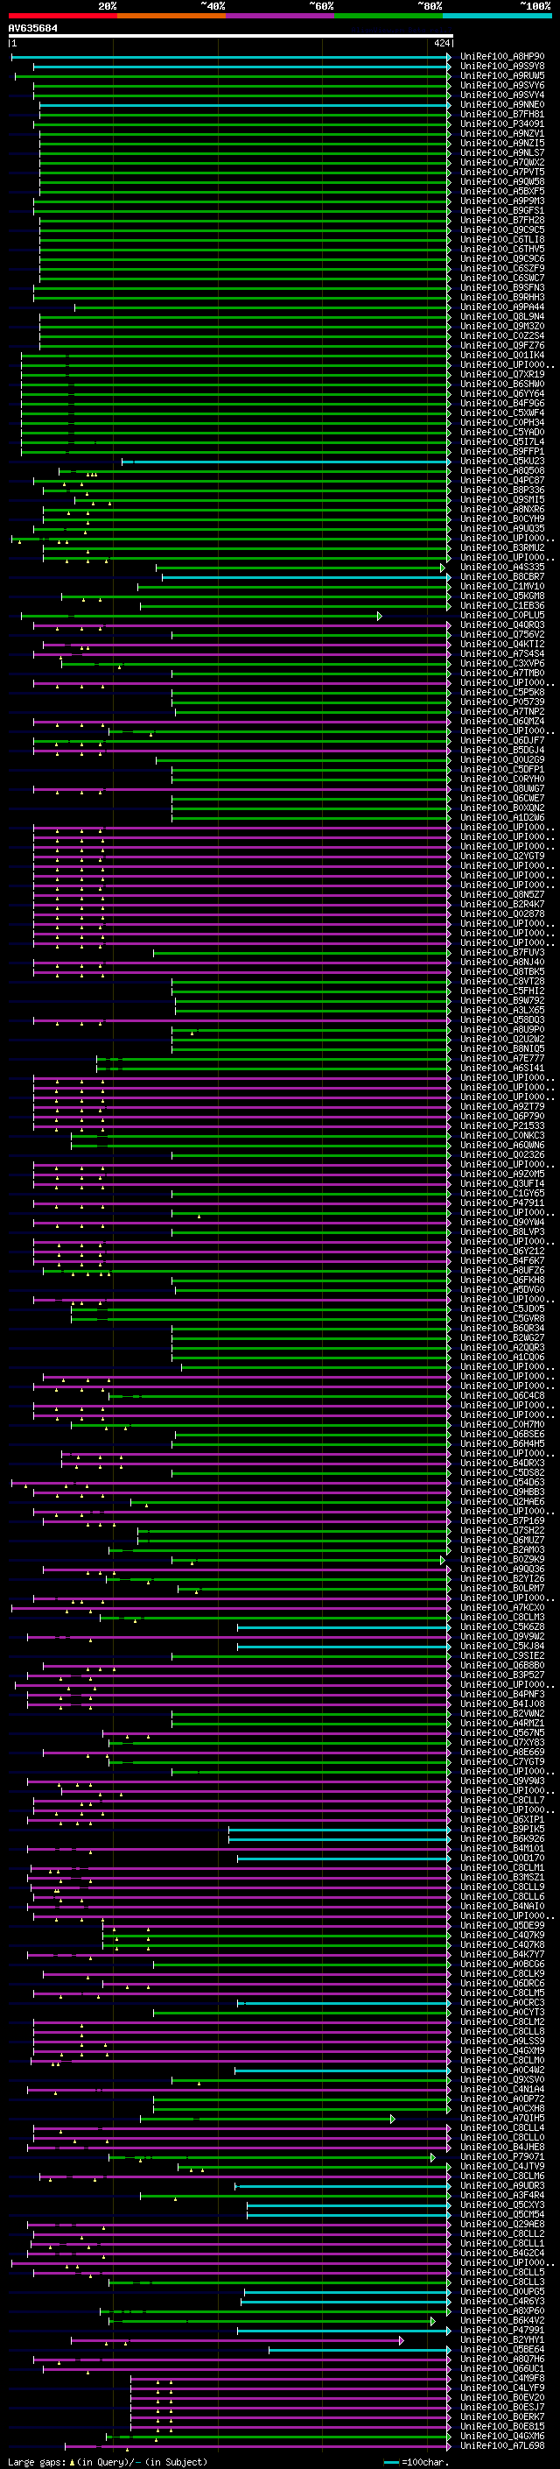Open hit UniRef100_P34091
Viewport: 560px width, 2469px height.
click(501, 123)
